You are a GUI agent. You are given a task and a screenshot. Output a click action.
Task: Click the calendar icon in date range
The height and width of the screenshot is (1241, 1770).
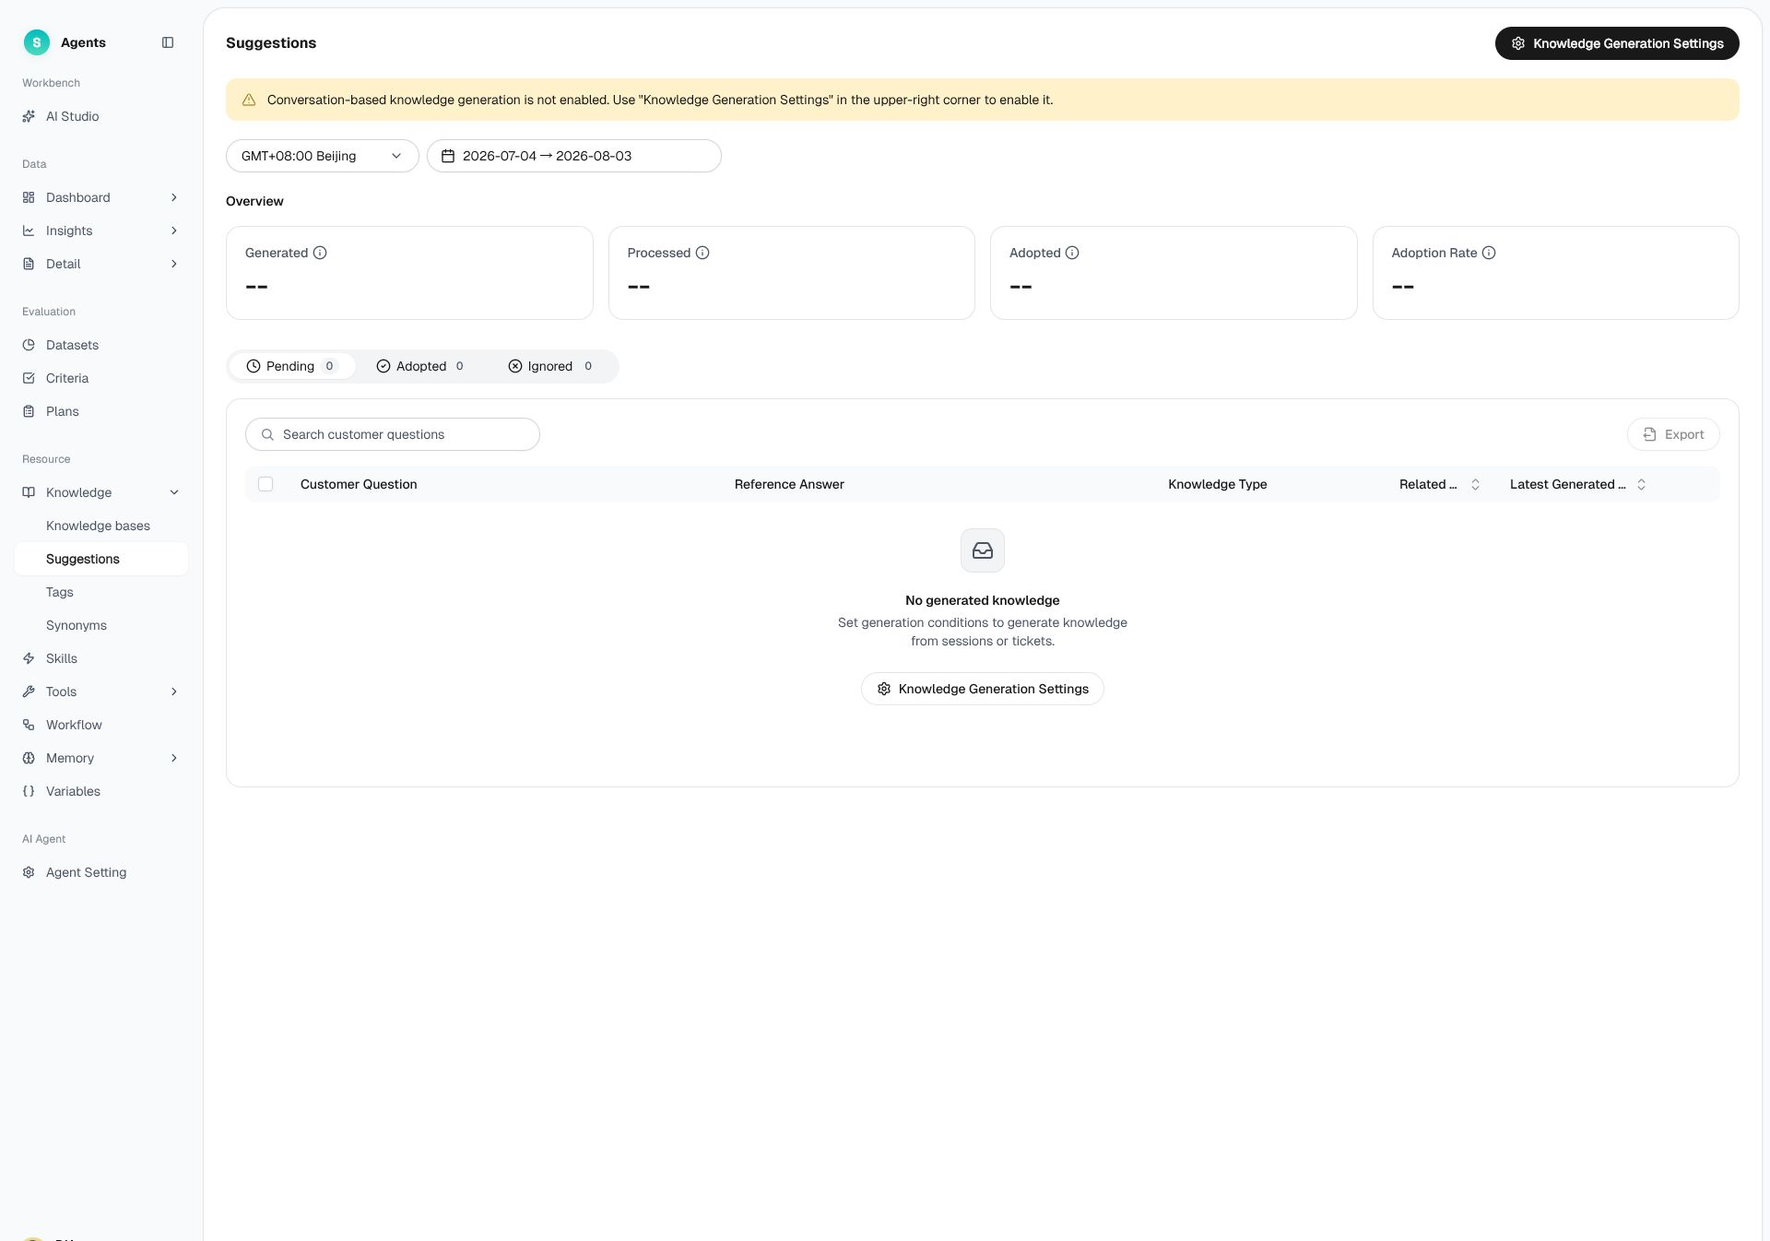coord(448,156)
